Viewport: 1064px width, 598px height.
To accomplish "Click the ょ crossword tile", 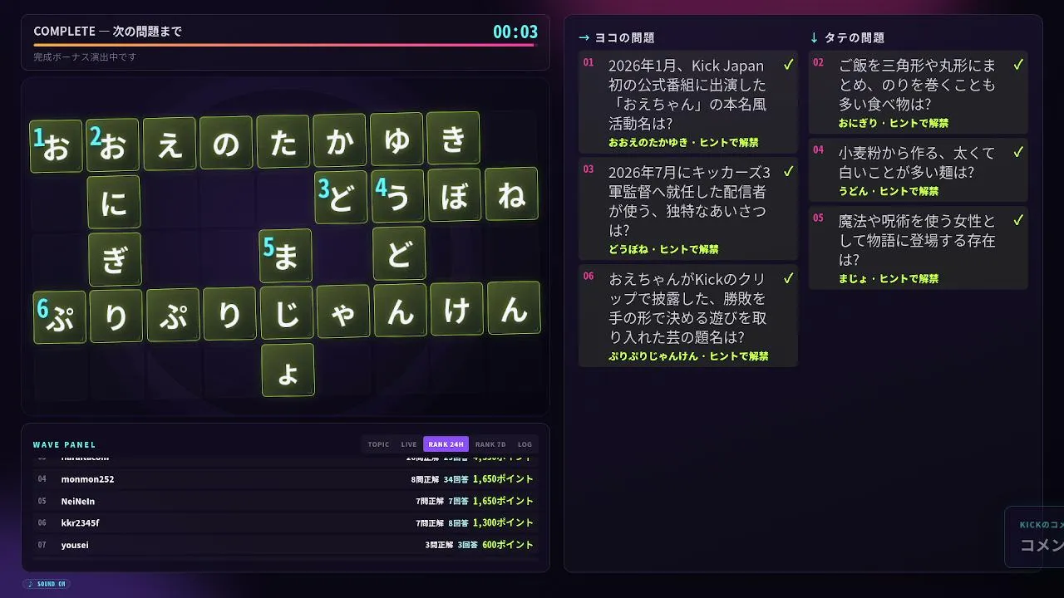I will click(288, 370).
